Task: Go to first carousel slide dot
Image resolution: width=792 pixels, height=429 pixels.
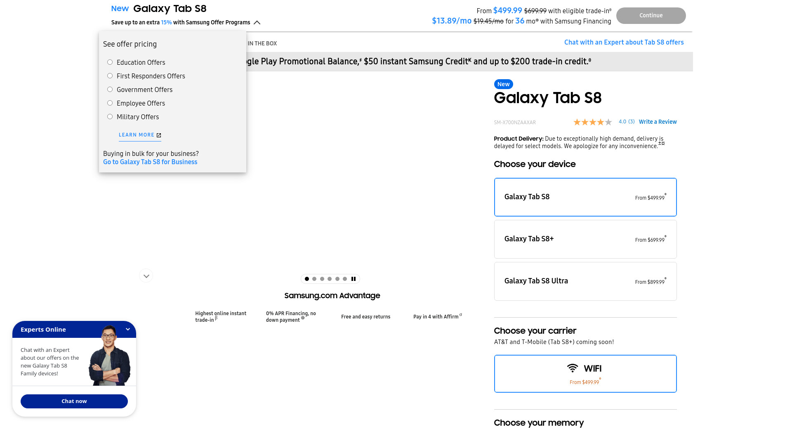Action: point(307,279)
